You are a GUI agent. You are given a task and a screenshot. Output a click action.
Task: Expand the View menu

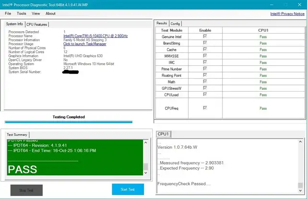point(36,13)
